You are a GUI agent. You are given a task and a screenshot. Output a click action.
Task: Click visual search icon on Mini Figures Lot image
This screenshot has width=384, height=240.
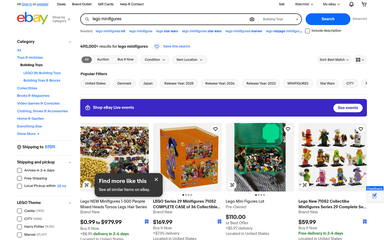232,185
